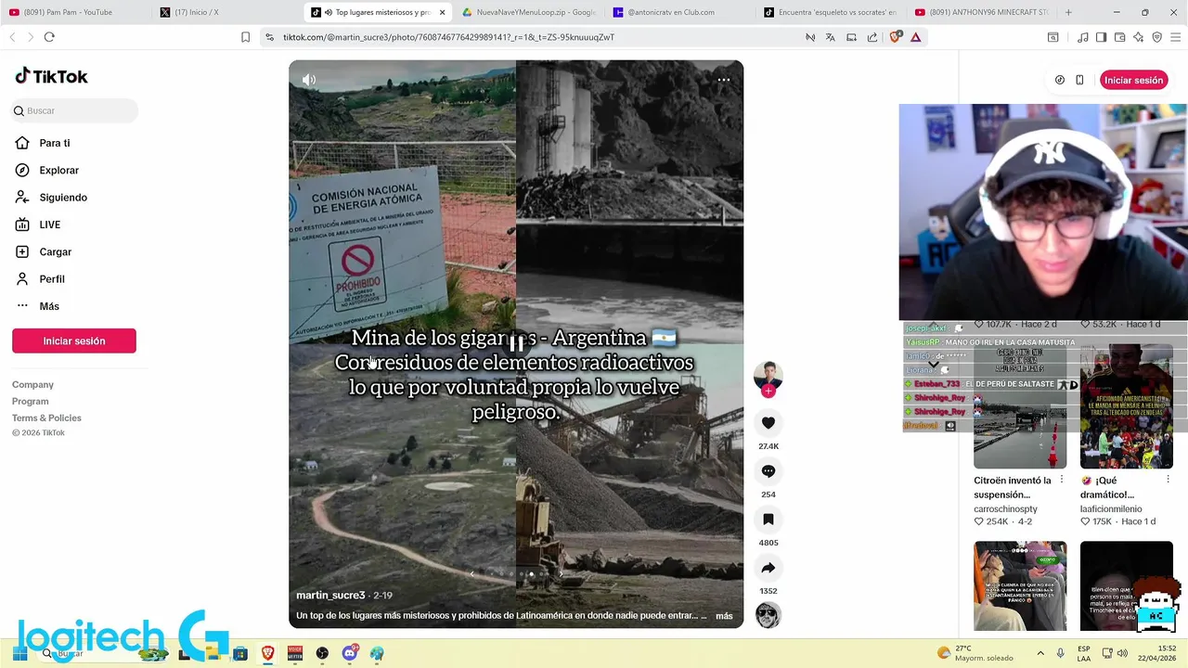Screen dimensions: 1188x668
Task: Click the red Iniciar sesión sidebar button
Action: click(74, 340)
